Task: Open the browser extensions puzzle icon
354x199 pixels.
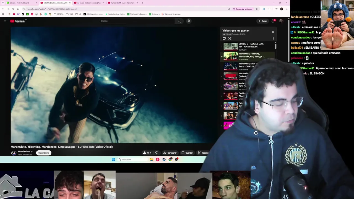Action: 269,9
